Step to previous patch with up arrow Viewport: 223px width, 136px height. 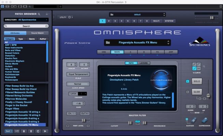tap(31, 131)
